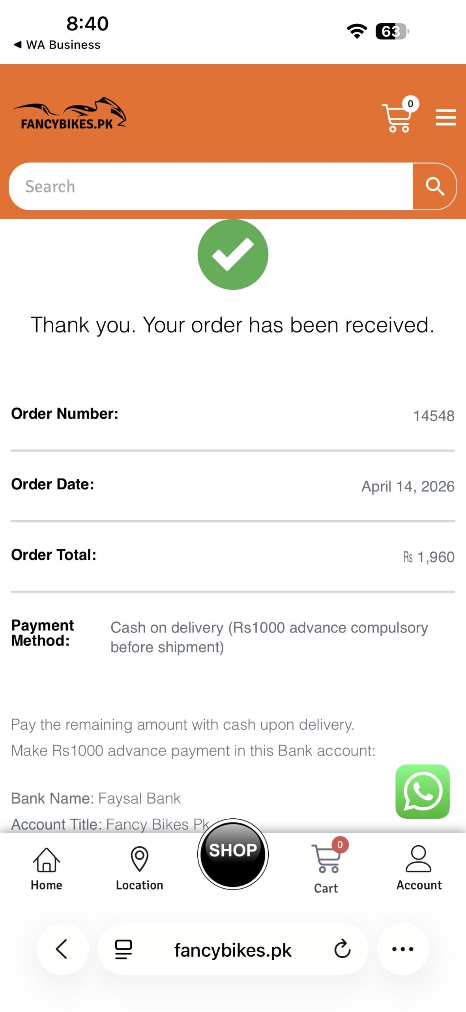466x1012 pixels.
Task: Tap the cart count badge in header
Action: coord(410,104)
